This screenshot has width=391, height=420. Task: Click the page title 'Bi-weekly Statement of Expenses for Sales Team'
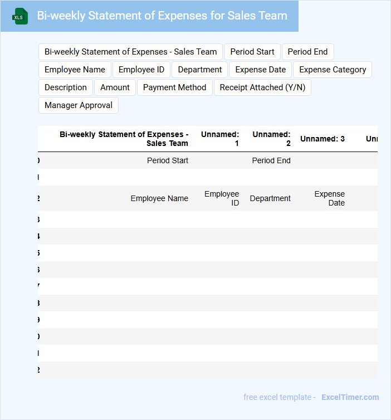click(x=162, y=16)
